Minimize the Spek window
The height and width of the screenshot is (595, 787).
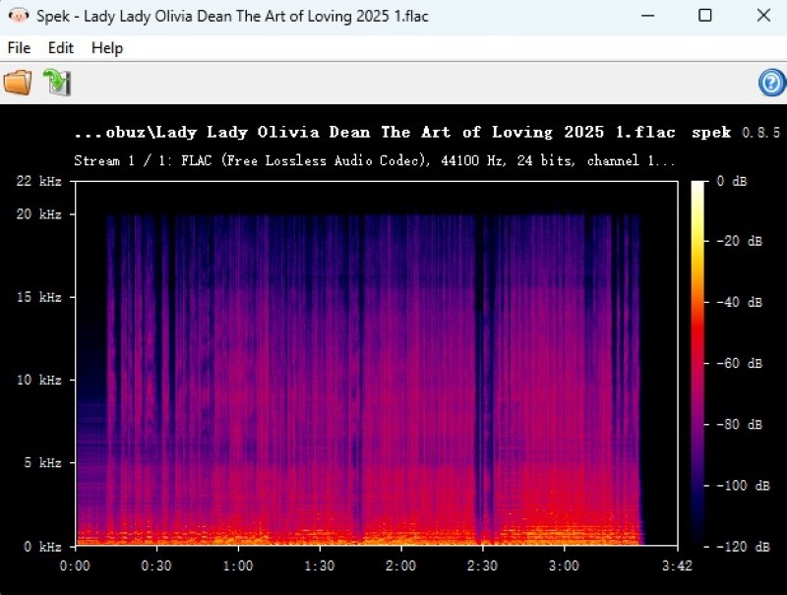[x=648, y=16]
